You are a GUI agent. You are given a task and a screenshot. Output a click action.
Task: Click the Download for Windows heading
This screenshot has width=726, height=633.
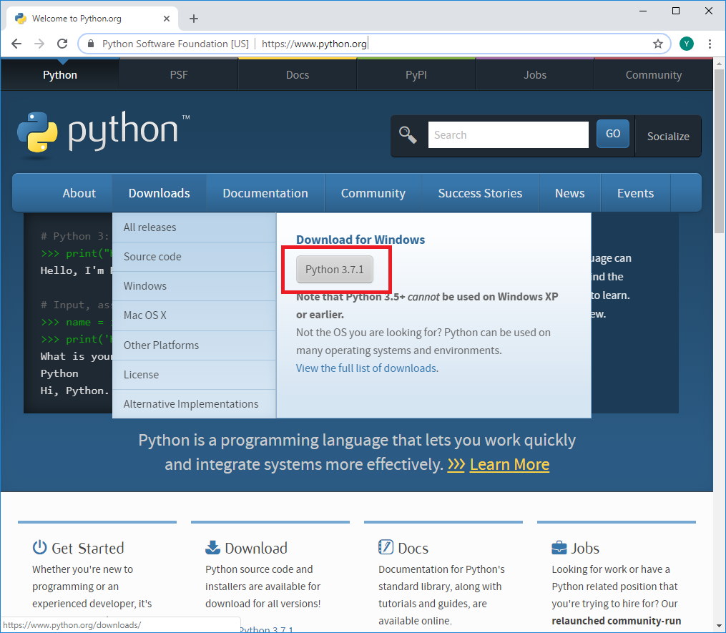(x=360, y=240)
